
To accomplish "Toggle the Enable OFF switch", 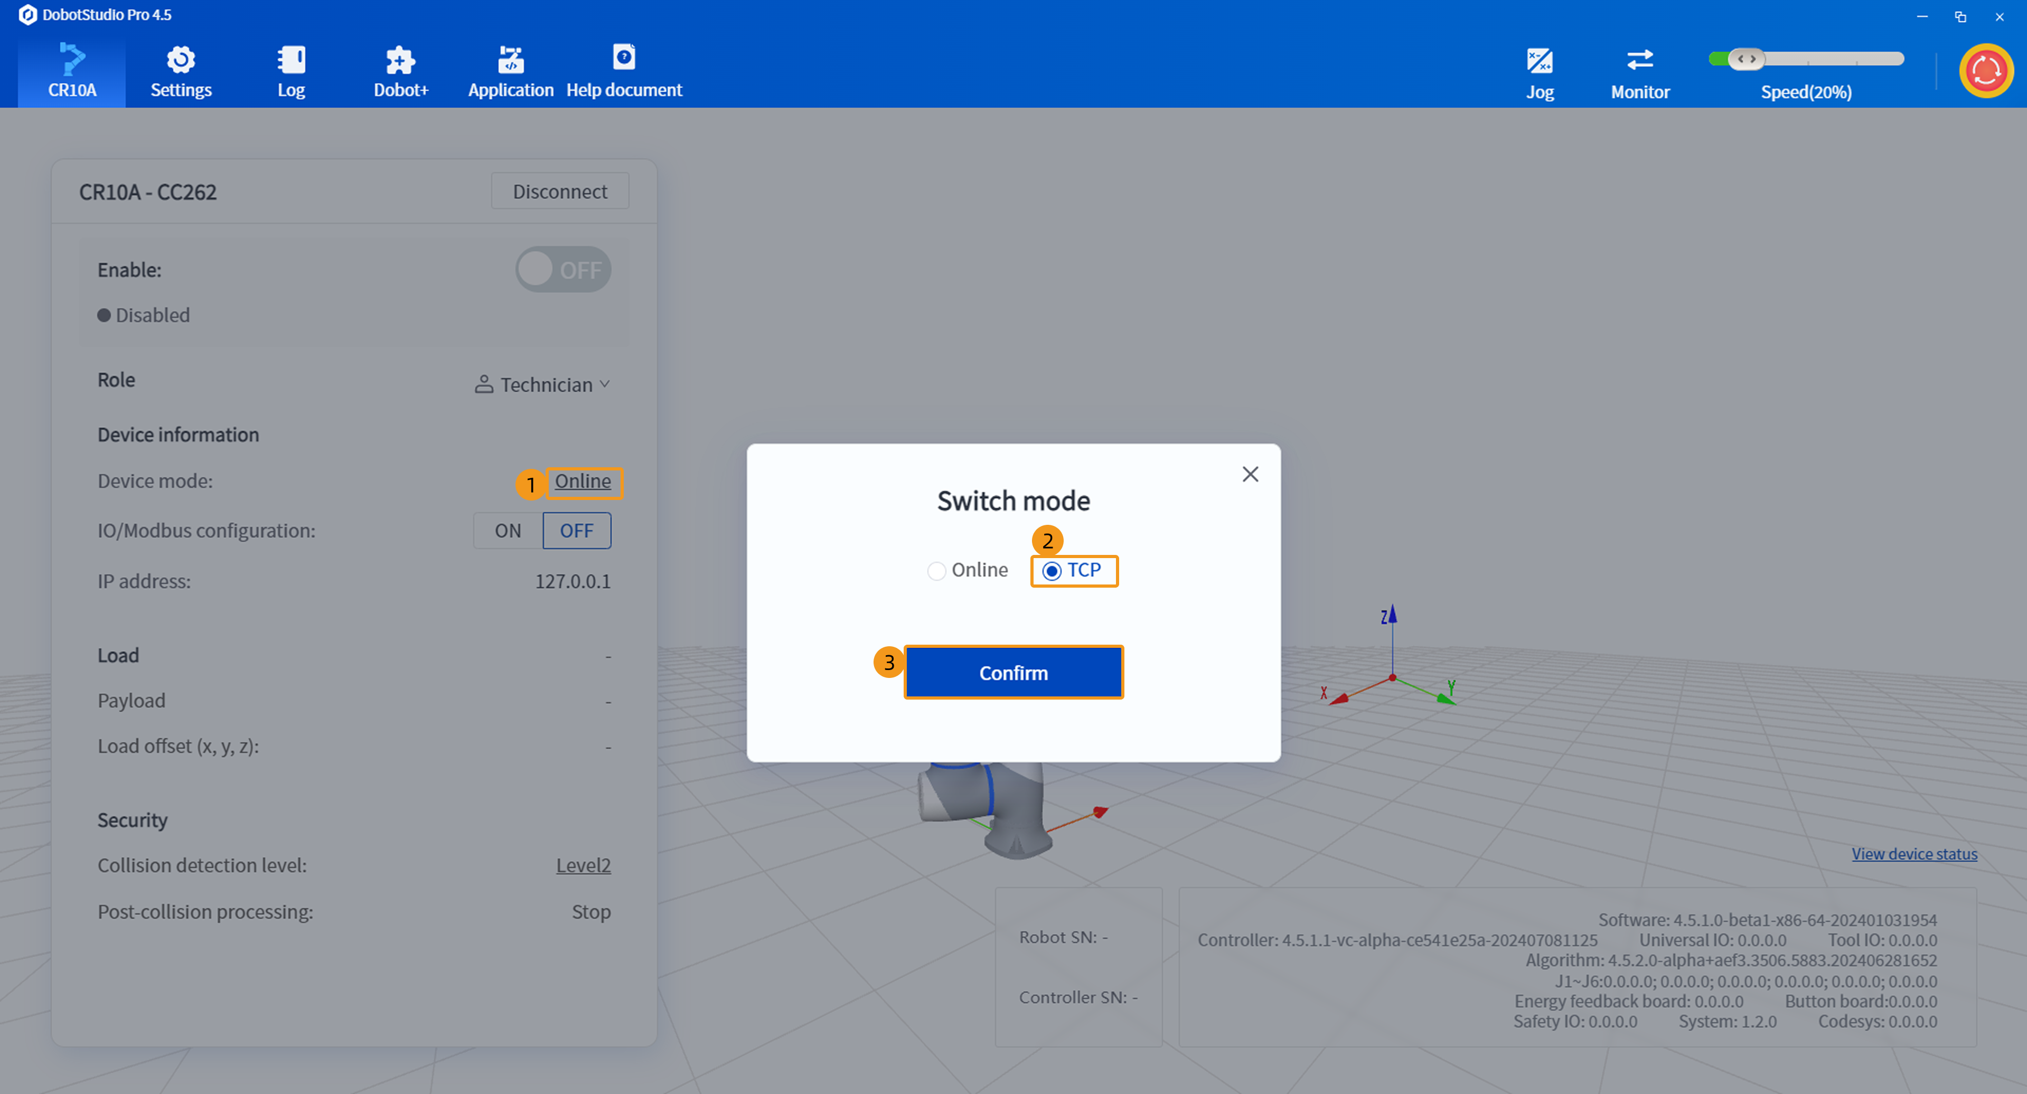I will tap(564, 270).
